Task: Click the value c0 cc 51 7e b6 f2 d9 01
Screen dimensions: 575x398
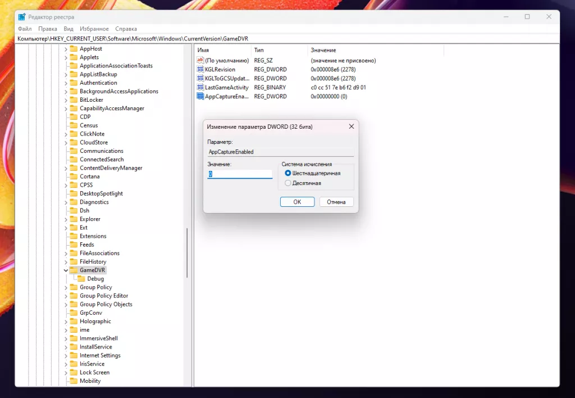Action: tap(338, 87)
